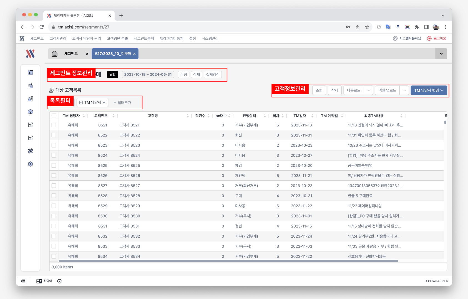Screen dimensions: 468x299
Task: Expand the tab list dropdown arrow
Action: [441, 54]
